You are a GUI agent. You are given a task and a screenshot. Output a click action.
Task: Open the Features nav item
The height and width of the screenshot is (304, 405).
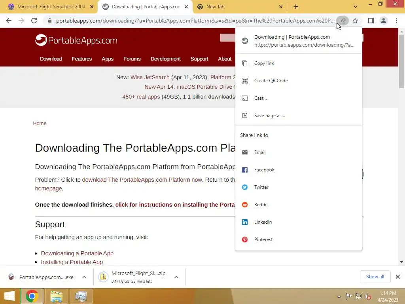(81, 59)
